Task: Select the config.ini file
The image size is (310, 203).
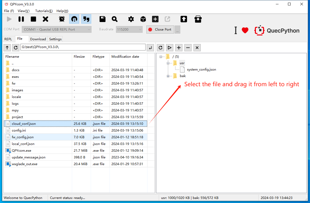Action: (76, 130)
